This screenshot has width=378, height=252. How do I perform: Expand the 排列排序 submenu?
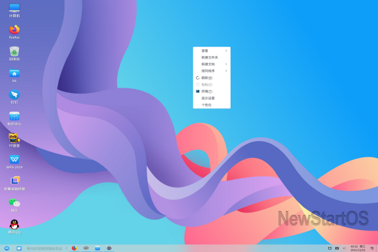coord(212,71)
